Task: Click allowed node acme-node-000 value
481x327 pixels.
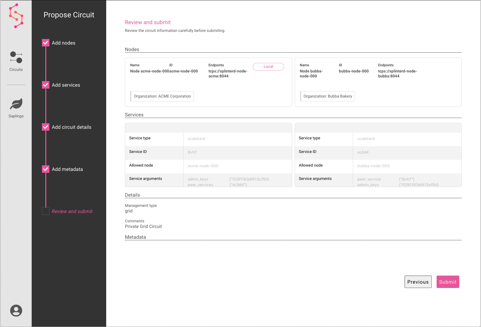Action: [203, 166]
